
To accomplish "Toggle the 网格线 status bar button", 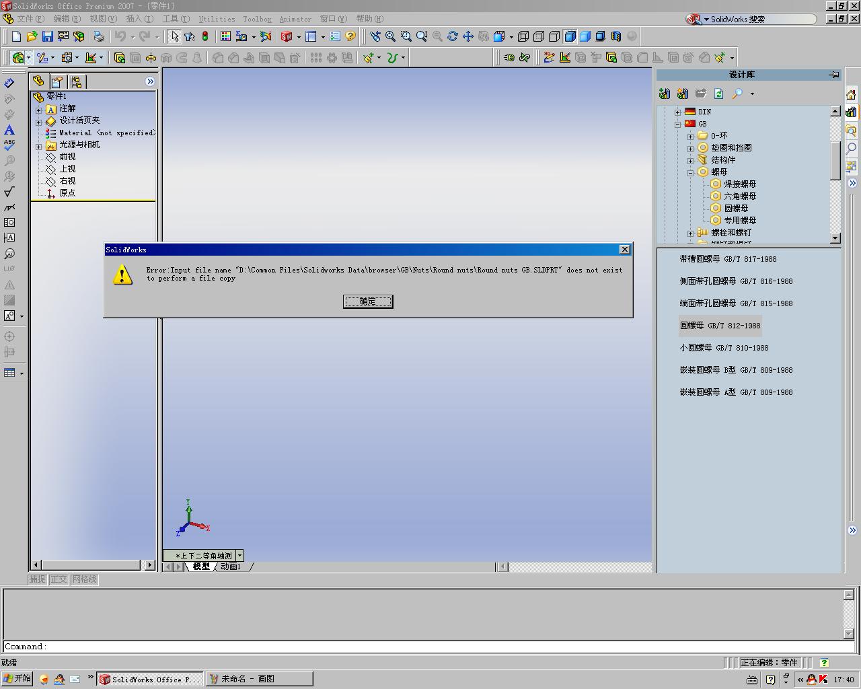I will pos(85,579).
